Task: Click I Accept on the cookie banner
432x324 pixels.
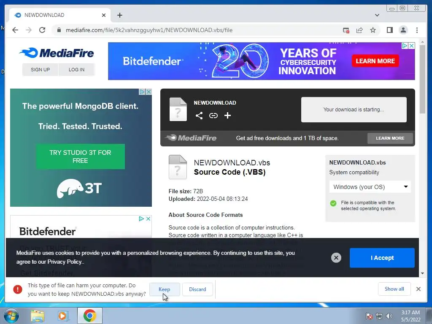Action: coord(382,258)
